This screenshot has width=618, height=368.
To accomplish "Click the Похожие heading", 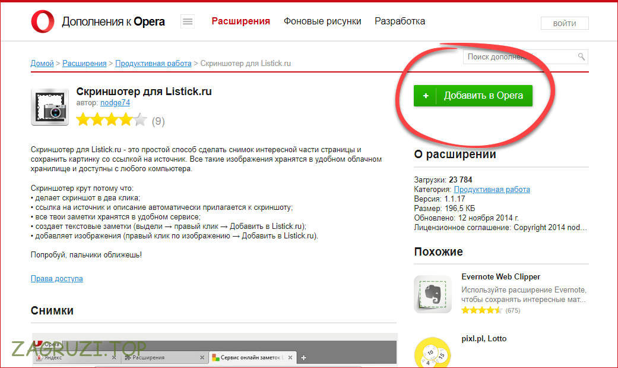I will tap(438, 251).
